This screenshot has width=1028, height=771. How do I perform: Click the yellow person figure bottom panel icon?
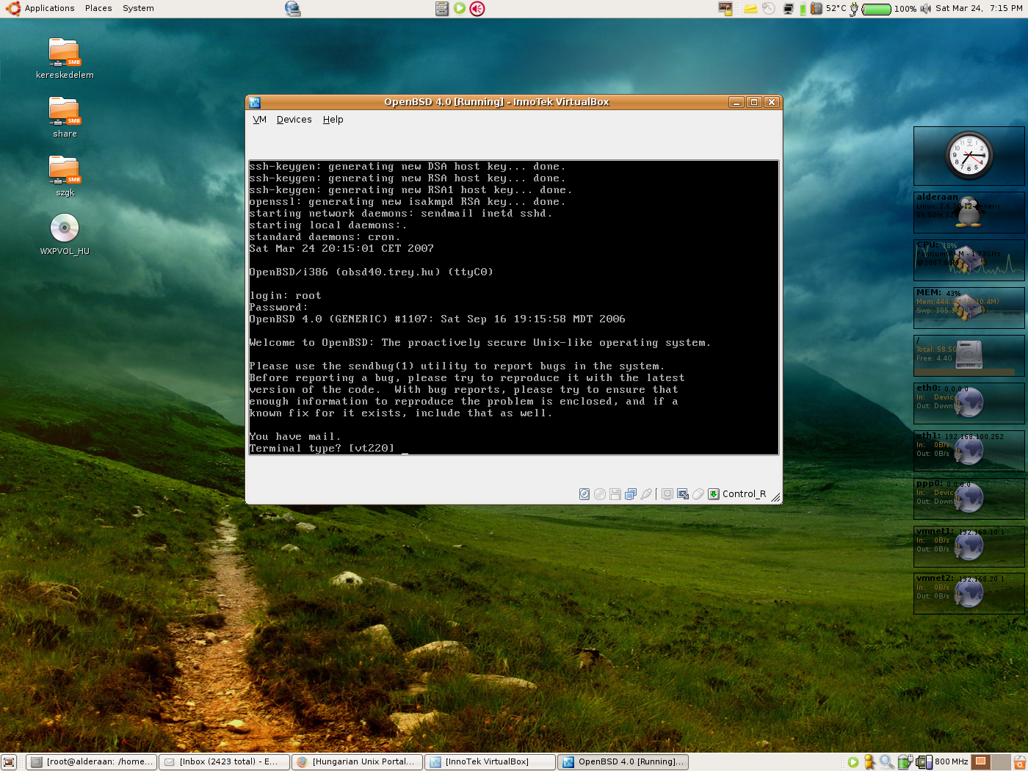click(x=869, y=762)
